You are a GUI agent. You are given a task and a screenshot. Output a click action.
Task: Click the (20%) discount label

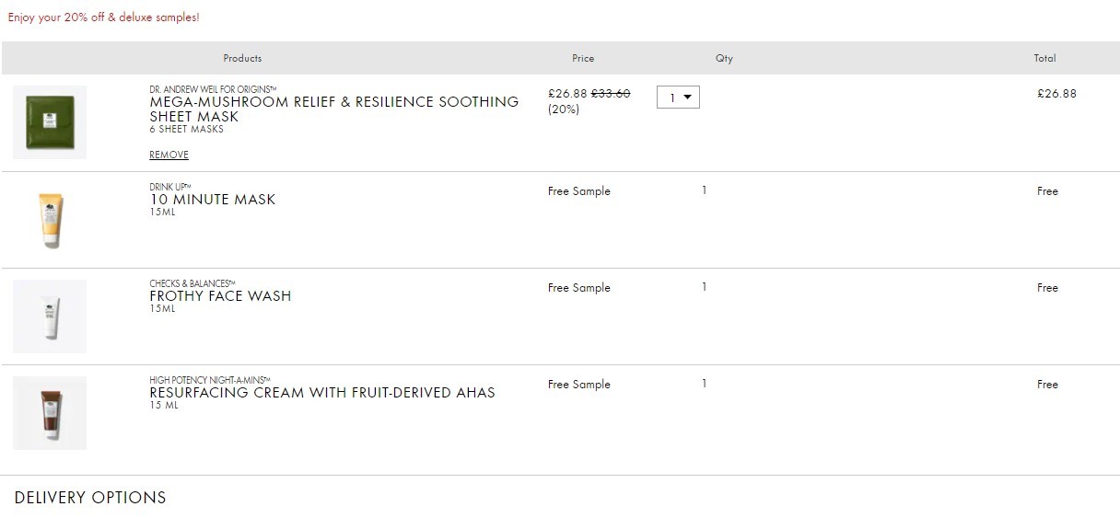[564, 109]
